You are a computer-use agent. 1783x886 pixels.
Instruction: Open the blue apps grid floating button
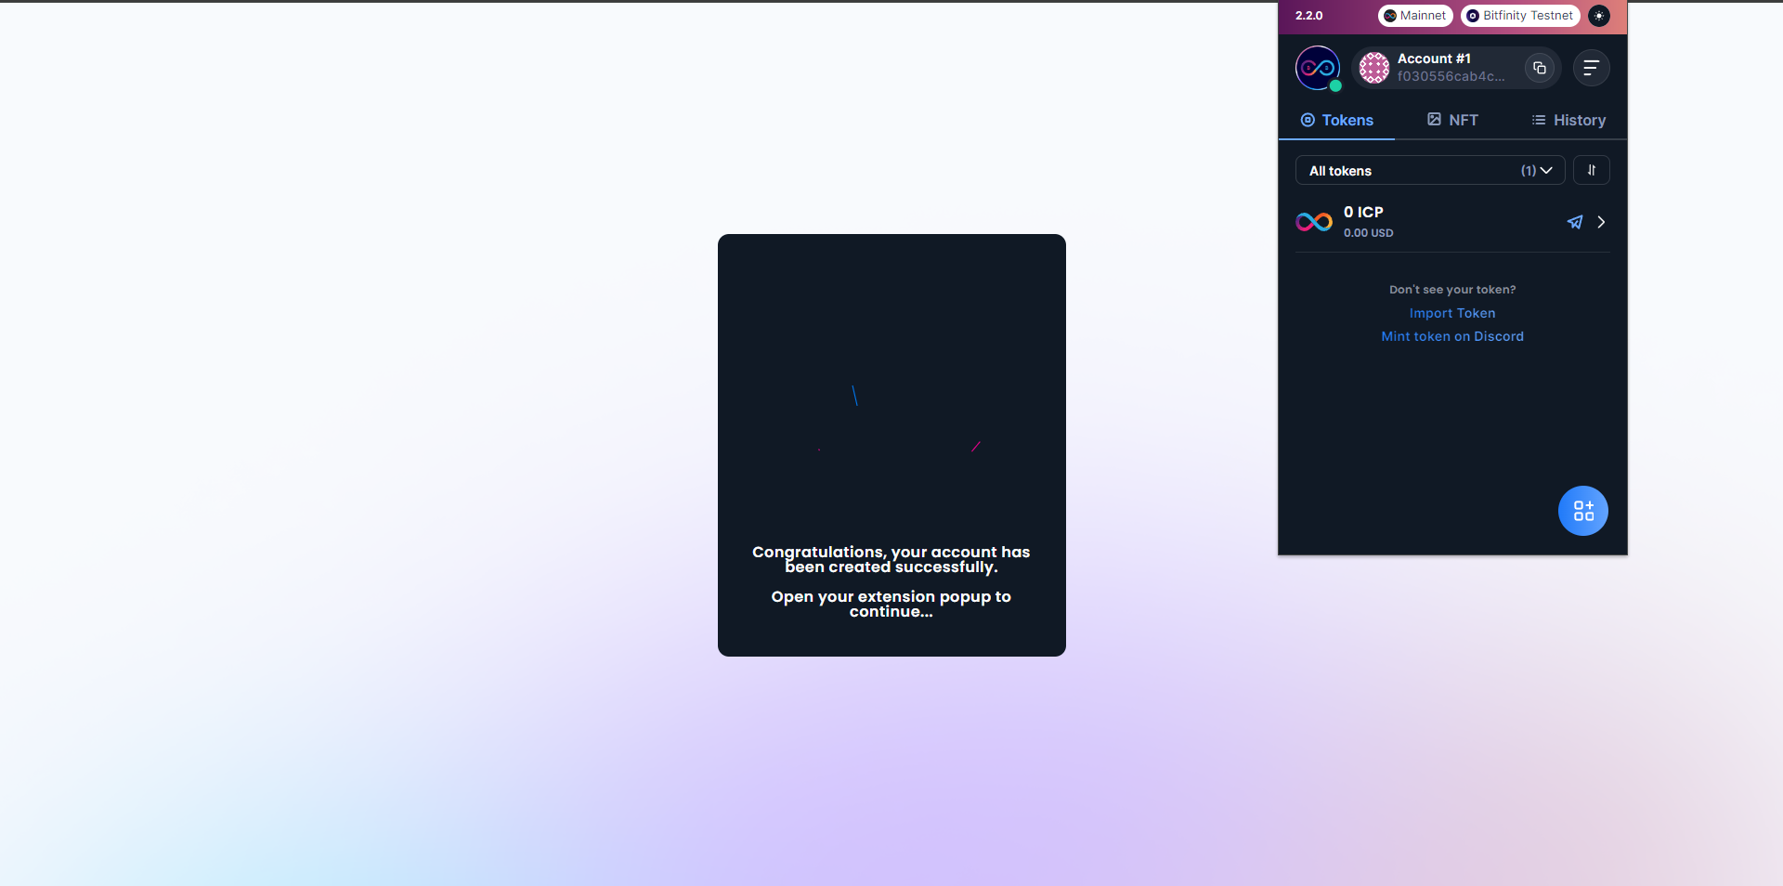(1582, 511)
